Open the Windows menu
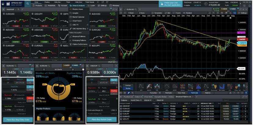This screenshot has height=125, width=253. tap(114, 5)
